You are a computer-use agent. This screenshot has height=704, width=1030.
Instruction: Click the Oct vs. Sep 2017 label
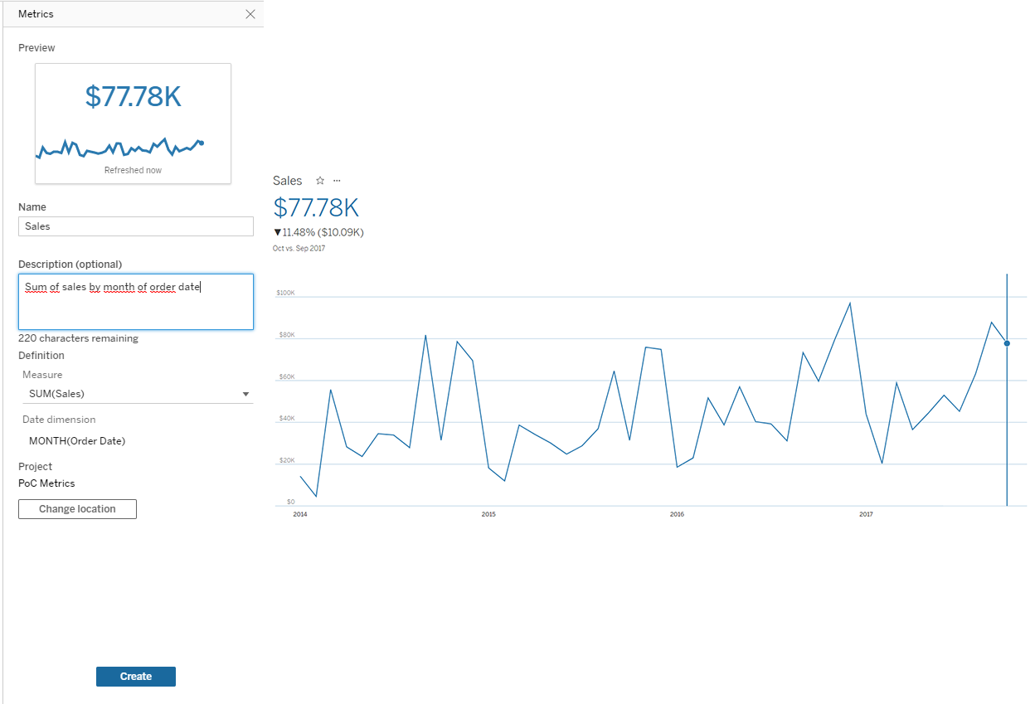(x=299, y=248)
